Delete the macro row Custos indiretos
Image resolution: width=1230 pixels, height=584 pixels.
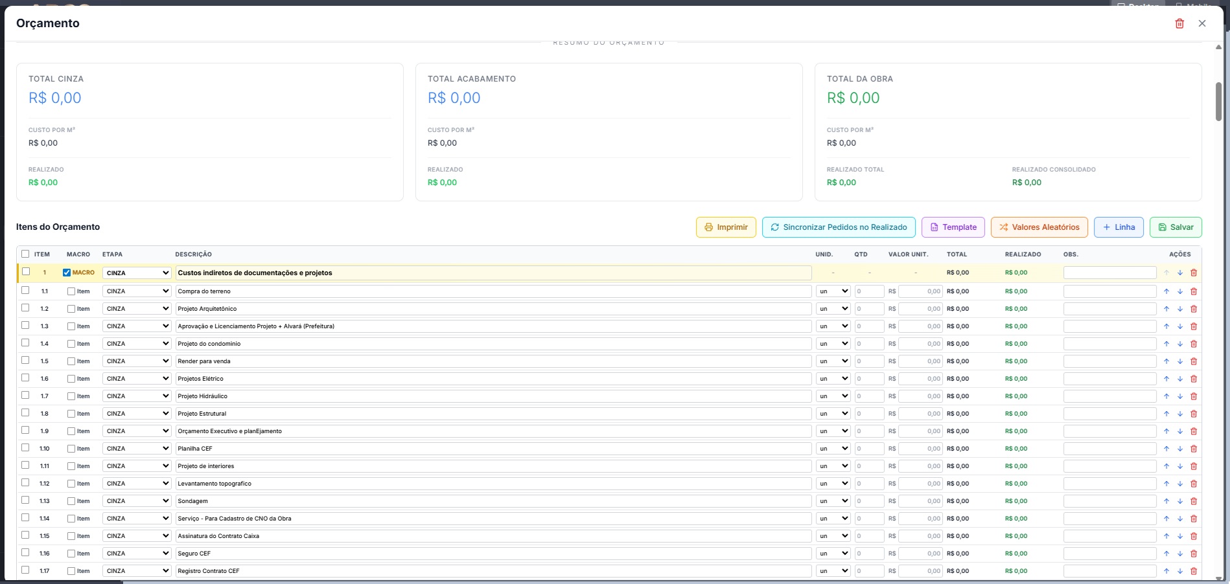click(1194, 273)
